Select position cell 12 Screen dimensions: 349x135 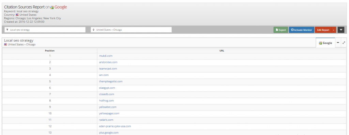tap(50, 126)
